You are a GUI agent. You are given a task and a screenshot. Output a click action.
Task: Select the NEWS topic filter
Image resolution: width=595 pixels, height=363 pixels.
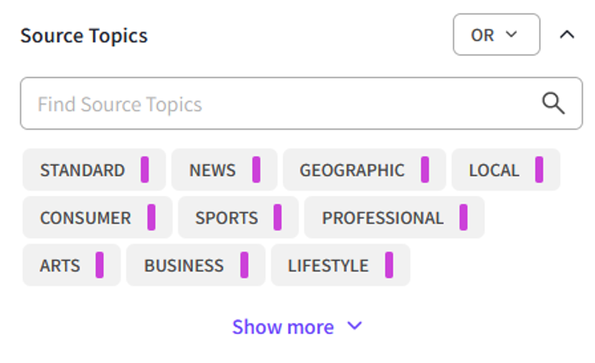pos(212,169)
